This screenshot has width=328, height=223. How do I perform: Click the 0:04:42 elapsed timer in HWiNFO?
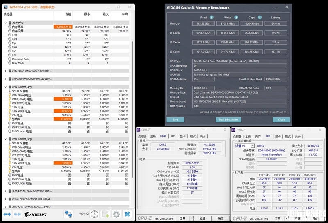(84, 214)
